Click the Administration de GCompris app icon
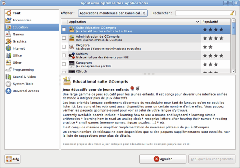This screenshot has width=240, height=168. 72,38
